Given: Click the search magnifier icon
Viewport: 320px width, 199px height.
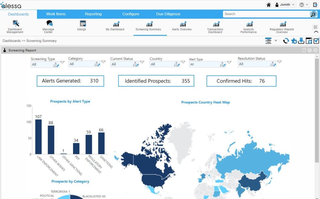Looking at the screenshot, I should (x=313, y=14).
